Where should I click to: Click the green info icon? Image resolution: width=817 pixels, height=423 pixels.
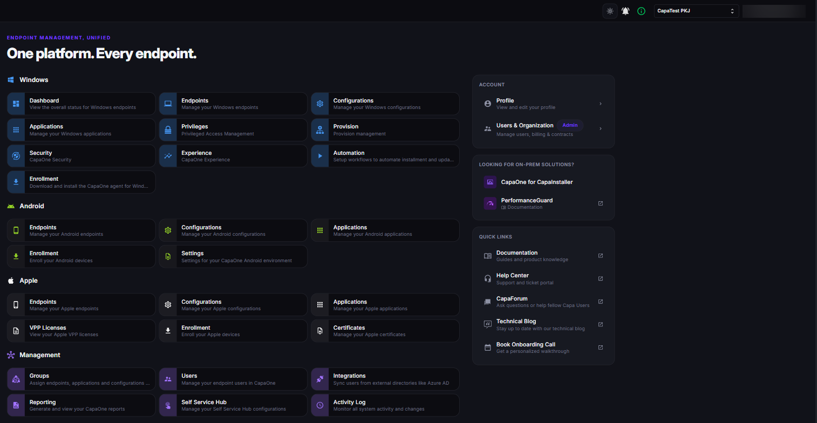coord(641,11)
